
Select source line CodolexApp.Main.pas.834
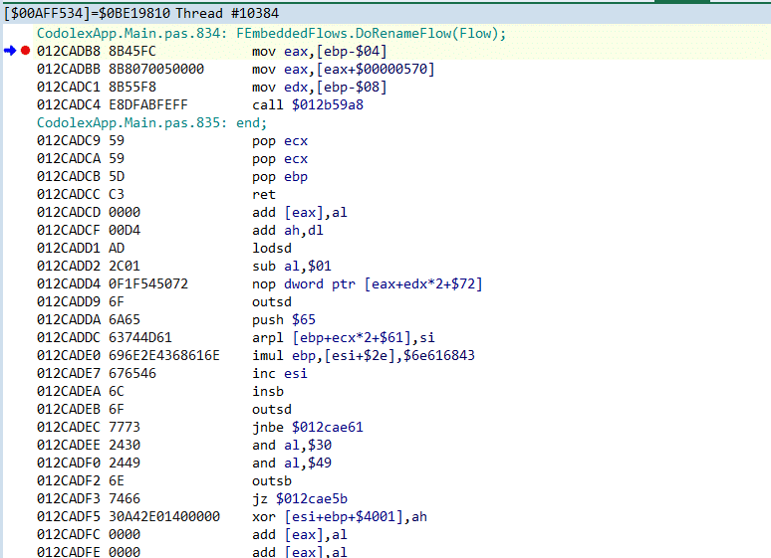click(271, 33)
